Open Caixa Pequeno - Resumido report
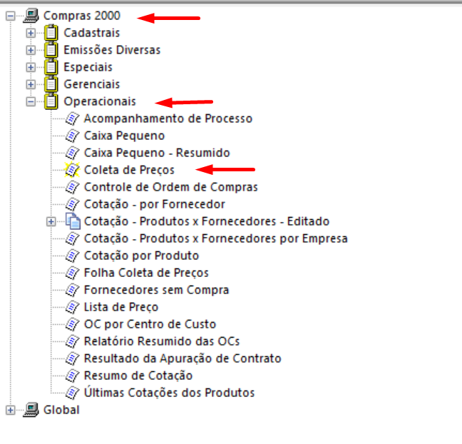This screenshot has width=462, height=444. point(157,153)
